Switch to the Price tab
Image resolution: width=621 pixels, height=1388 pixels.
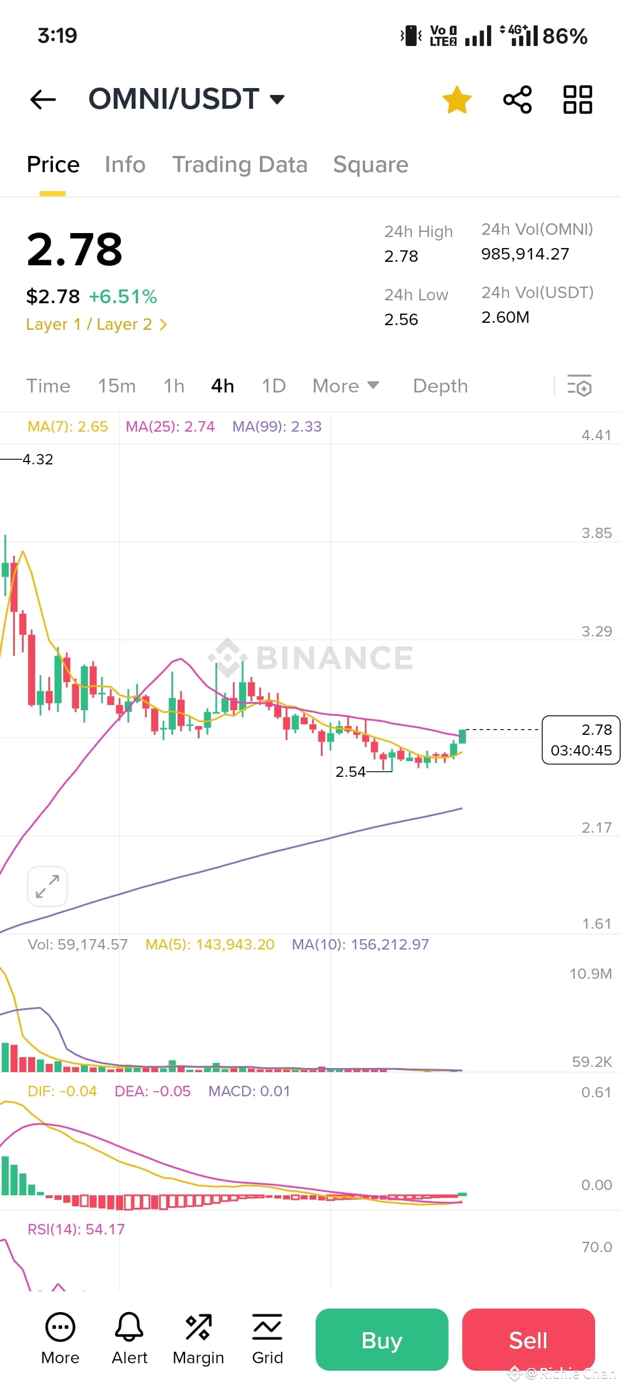(x=53, y=165)
